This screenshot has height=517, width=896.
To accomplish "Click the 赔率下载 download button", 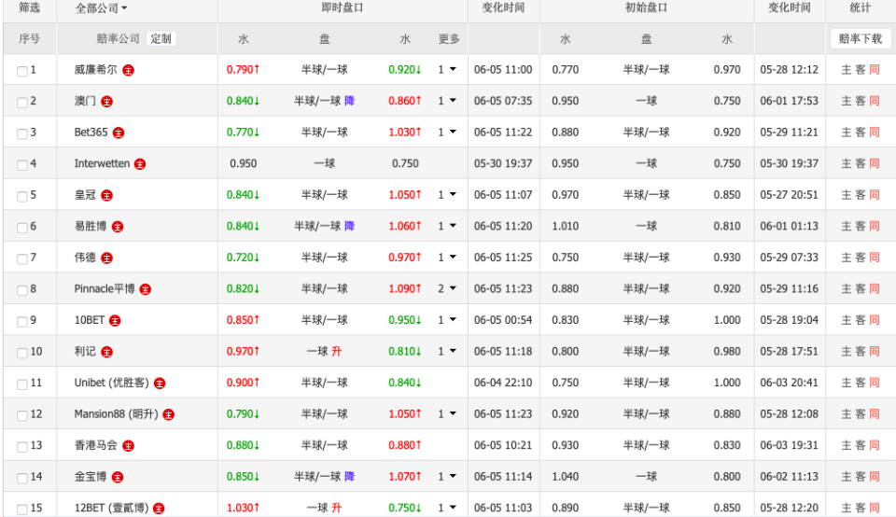I will (860, 39).
